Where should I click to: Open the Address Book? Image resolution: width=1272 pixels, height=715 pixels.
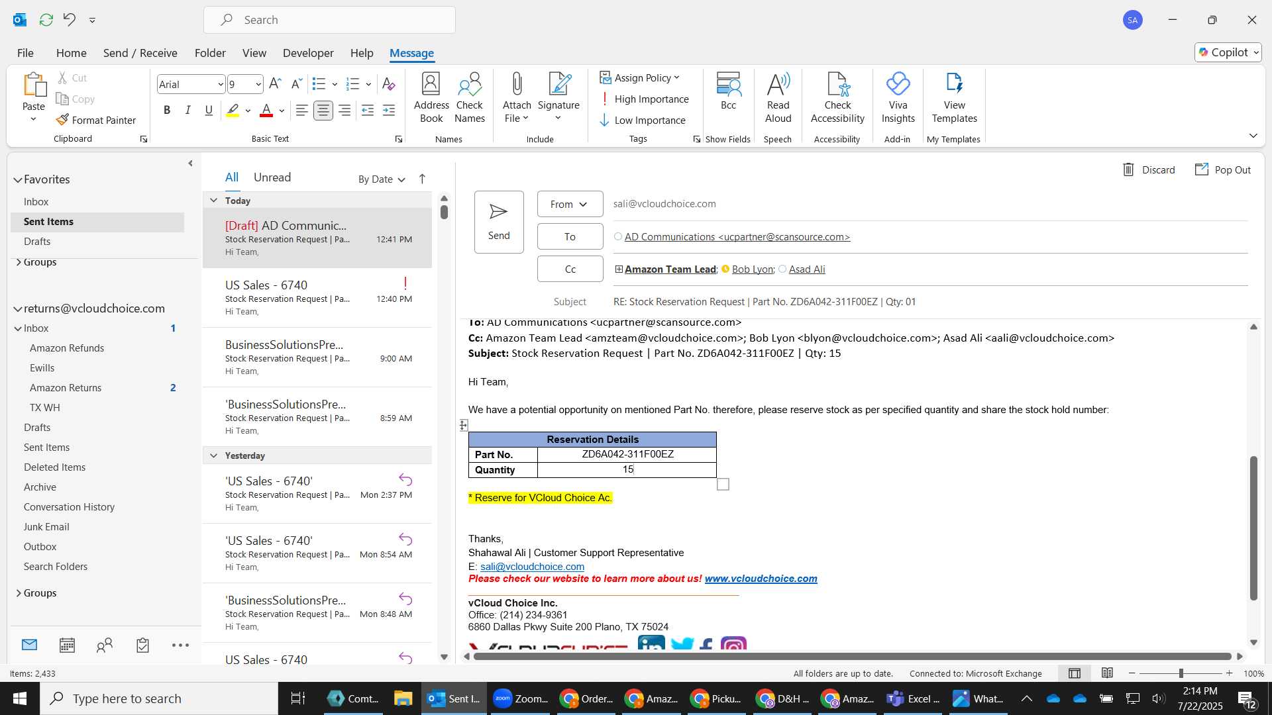point(431,98)
